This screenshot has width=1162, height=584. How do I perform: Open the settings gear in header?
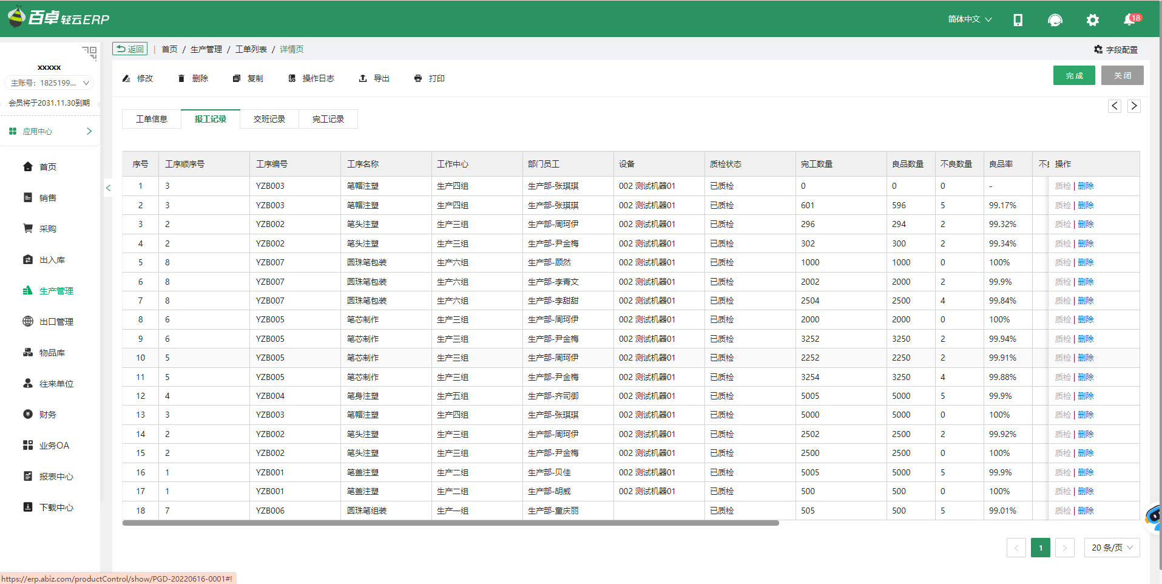pyautogui.click(x=1092, y=20)
